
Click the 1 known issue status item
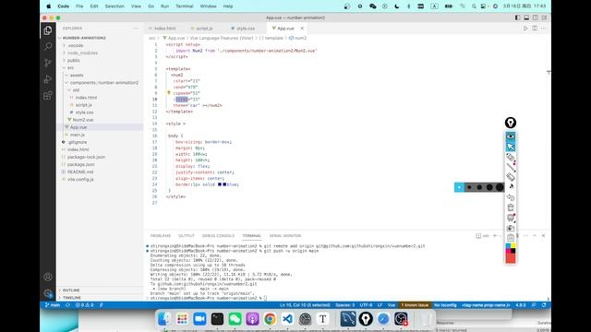(x=415, y=305)
